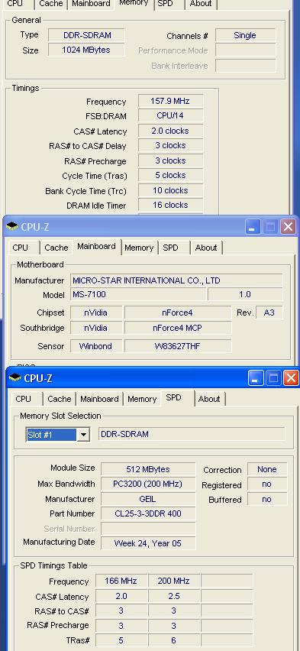This screenshot has width=300, height=651.
Task: Open Cache tab in the top Memory window
Action: (x=51, y=4)
